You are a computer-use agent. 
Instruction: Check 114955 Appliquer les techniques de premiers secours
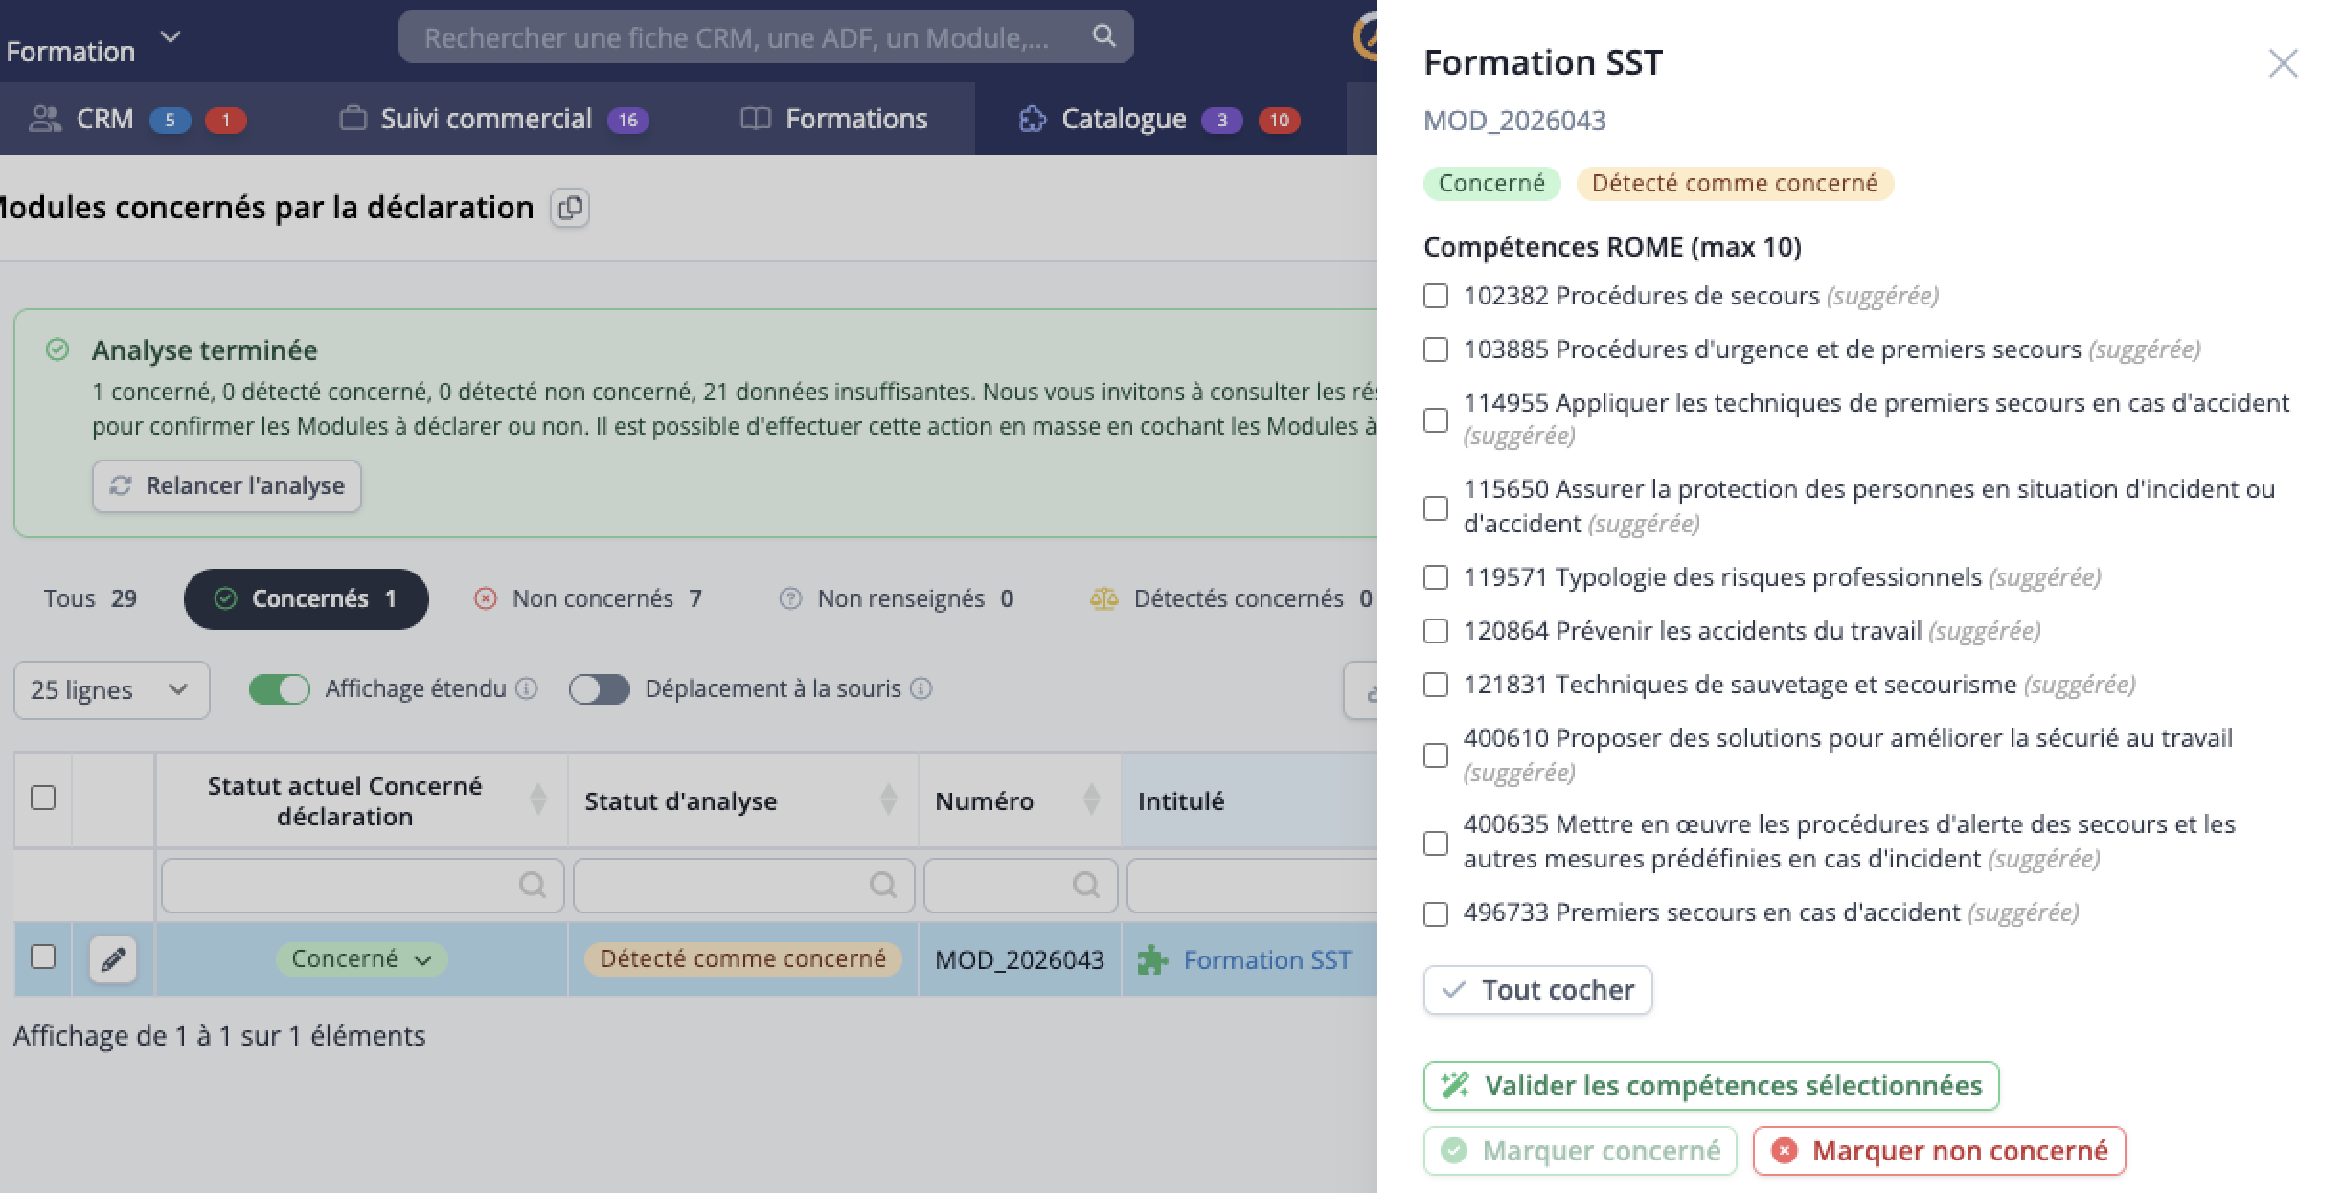point(1436,420)
